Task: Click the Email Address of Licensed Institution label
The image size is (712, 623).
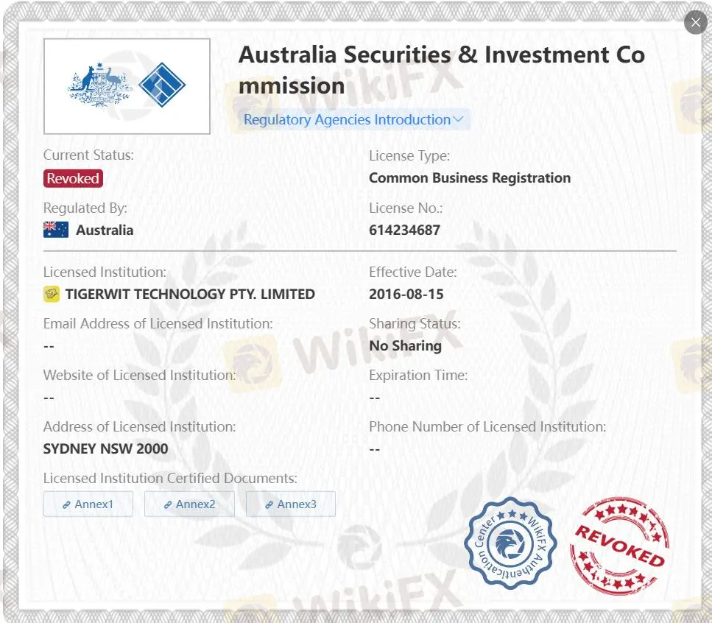Action: tap(158, 324)
